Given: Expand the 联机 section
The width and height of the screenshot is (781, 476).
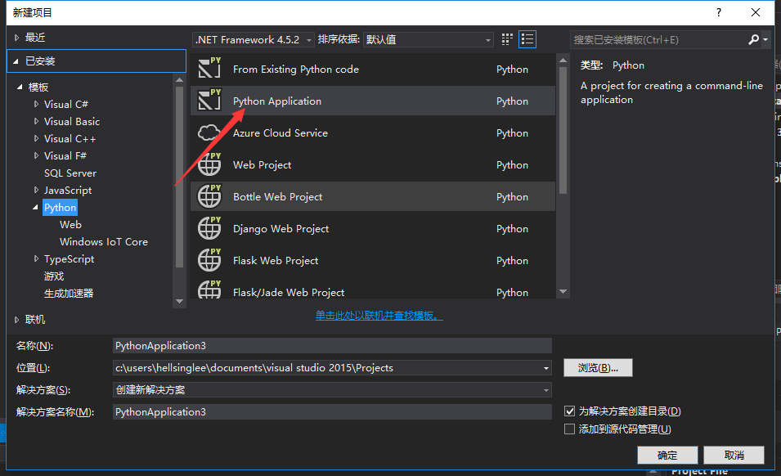Looking at the screenshot, I should tap(16, 320).
